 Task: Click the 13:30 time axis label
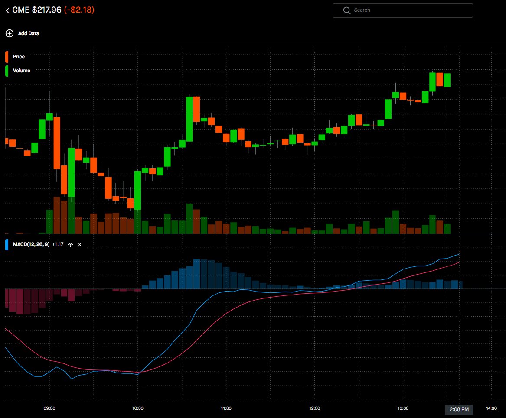click(403, 408)
